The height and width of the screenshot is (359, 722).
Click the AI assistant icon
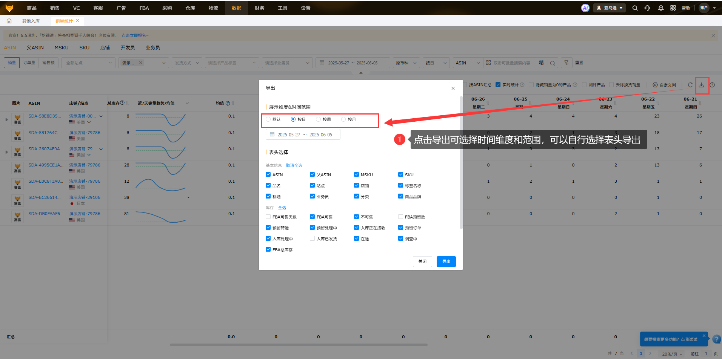pos(585,8)
